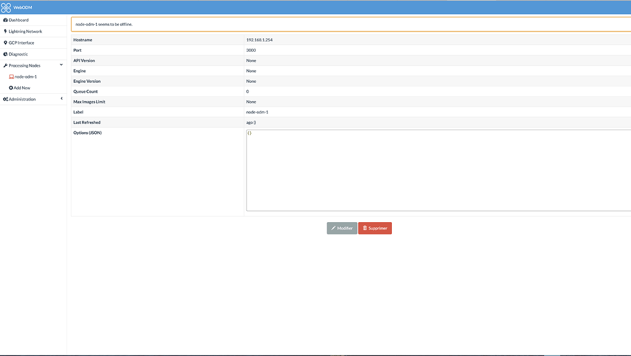Screen dimensions: 631x356
Task: Expand the Administration section
Action: 61,98
